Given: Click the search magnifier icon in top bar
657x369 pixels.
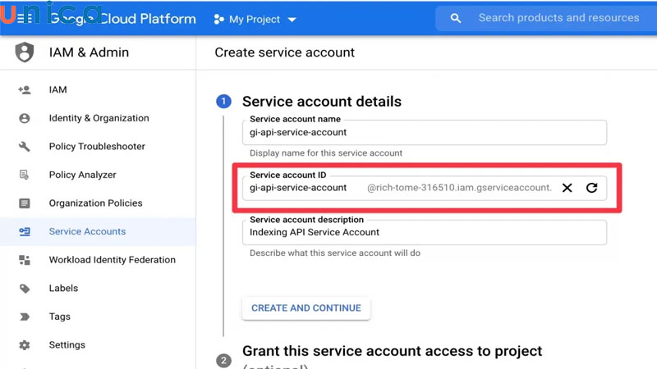Looking at the screenshot, I should pos(456,18).
